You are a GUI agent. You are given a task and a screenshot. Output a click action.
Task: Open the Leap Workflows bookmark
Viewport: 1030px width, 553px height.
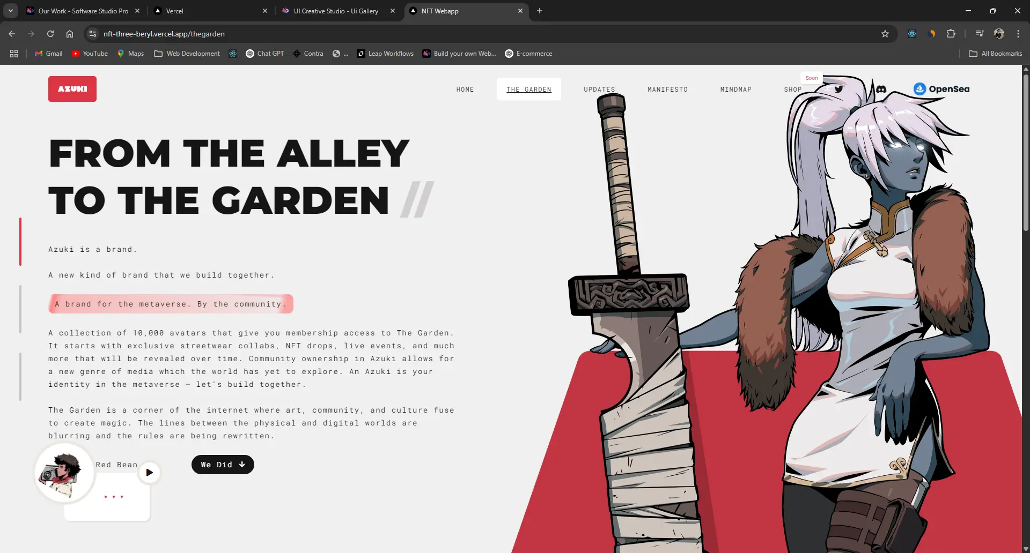click(385, 54)
